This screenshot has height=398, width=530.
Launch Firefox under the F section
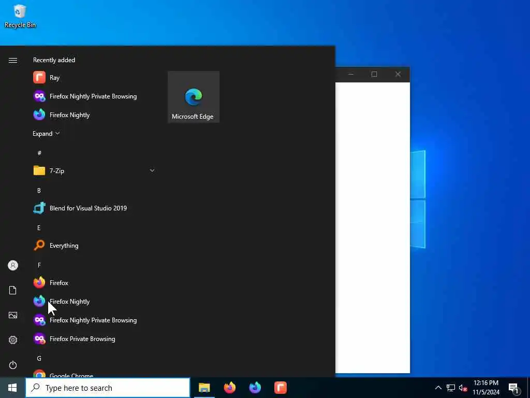(94, 282)
